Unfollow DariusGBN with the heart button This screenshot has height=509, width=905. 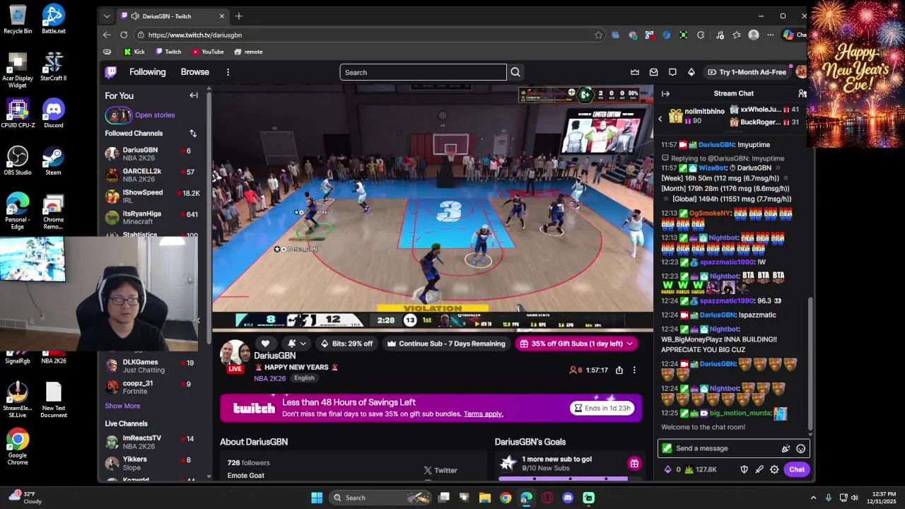click(x=266, y=344)
